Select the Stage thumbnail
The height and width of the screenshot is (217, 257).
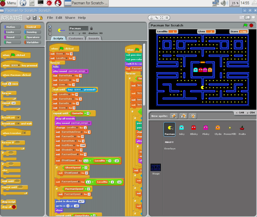pos(156,169)
